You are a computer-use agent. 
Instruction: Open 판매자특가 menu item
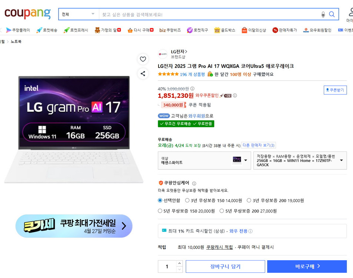pos(284,30)
